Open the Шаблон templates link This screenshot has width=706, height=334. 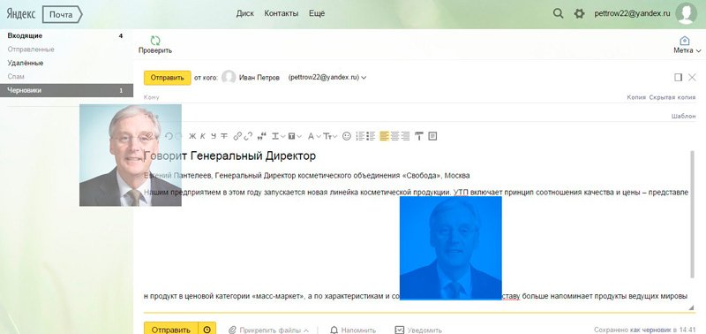[x=683, y=116]
